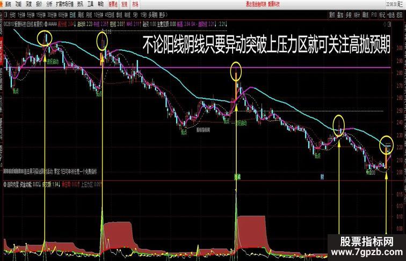
Task: Open F10 company info
Action: point(374,15)
